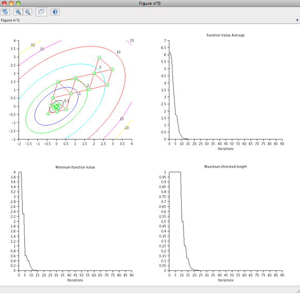
Task: Click the 'Figure n°0' info bar text
Action: [10, 20]
